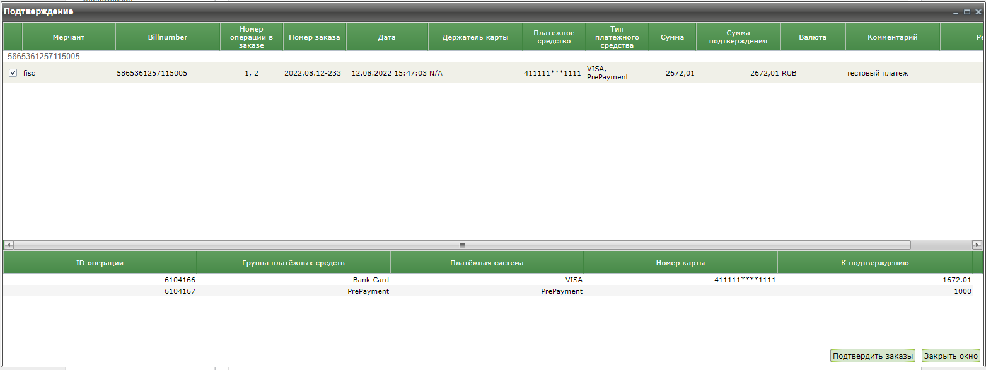Click the Подтвердить заказы button
The height and width of the screenshot is (370, 986).
873,356
